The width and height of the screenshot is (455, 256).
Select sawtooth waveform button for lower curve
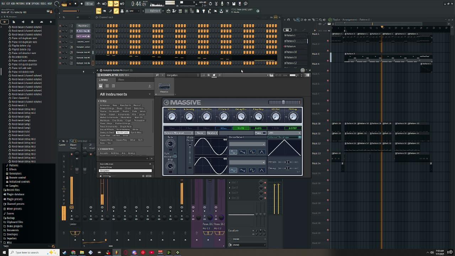[x=242, y=170]
